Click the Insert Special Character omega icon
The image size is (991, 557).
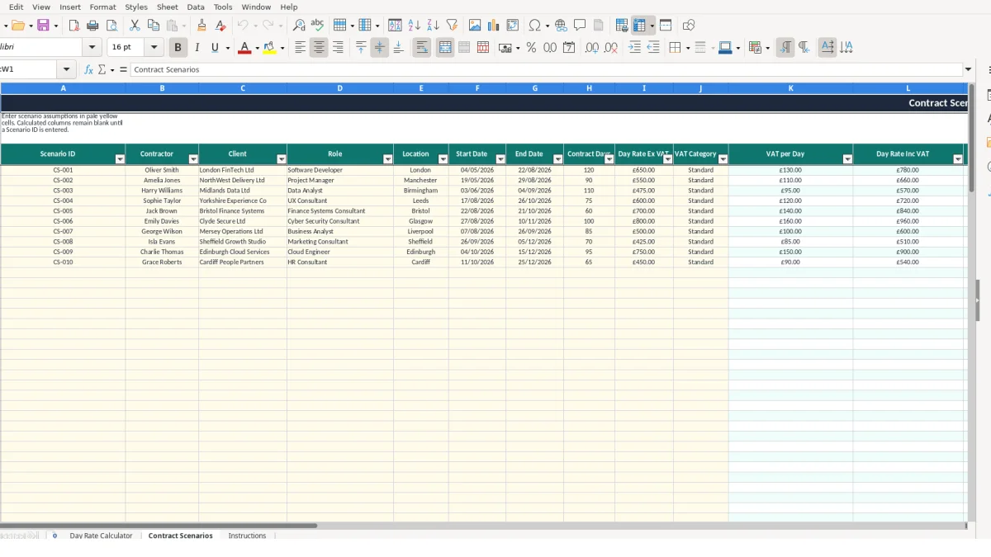(535, 26)
